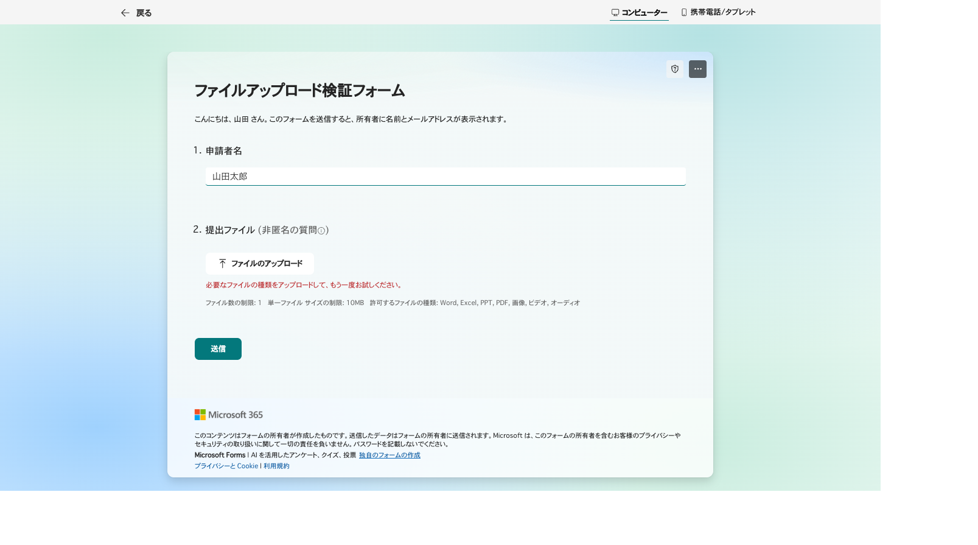
Task: Open 利用規約 link
Action: pyautogui.click(x=276, y=466)
